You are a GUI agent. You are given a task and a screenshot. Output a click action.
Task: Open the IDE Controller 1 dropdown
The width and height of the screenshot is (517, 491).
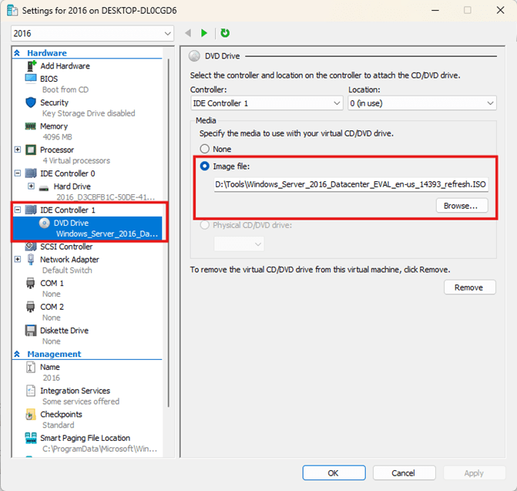(x=267, y=103)
